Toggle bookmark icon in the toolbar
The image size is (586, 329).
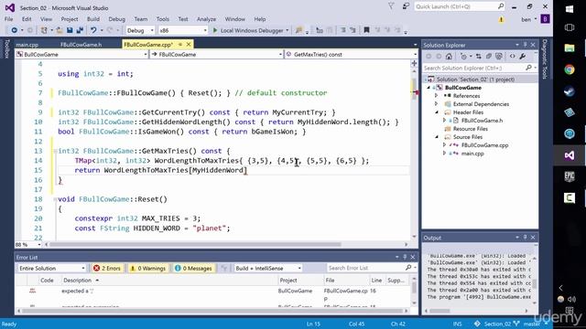(x=366, y=30)
